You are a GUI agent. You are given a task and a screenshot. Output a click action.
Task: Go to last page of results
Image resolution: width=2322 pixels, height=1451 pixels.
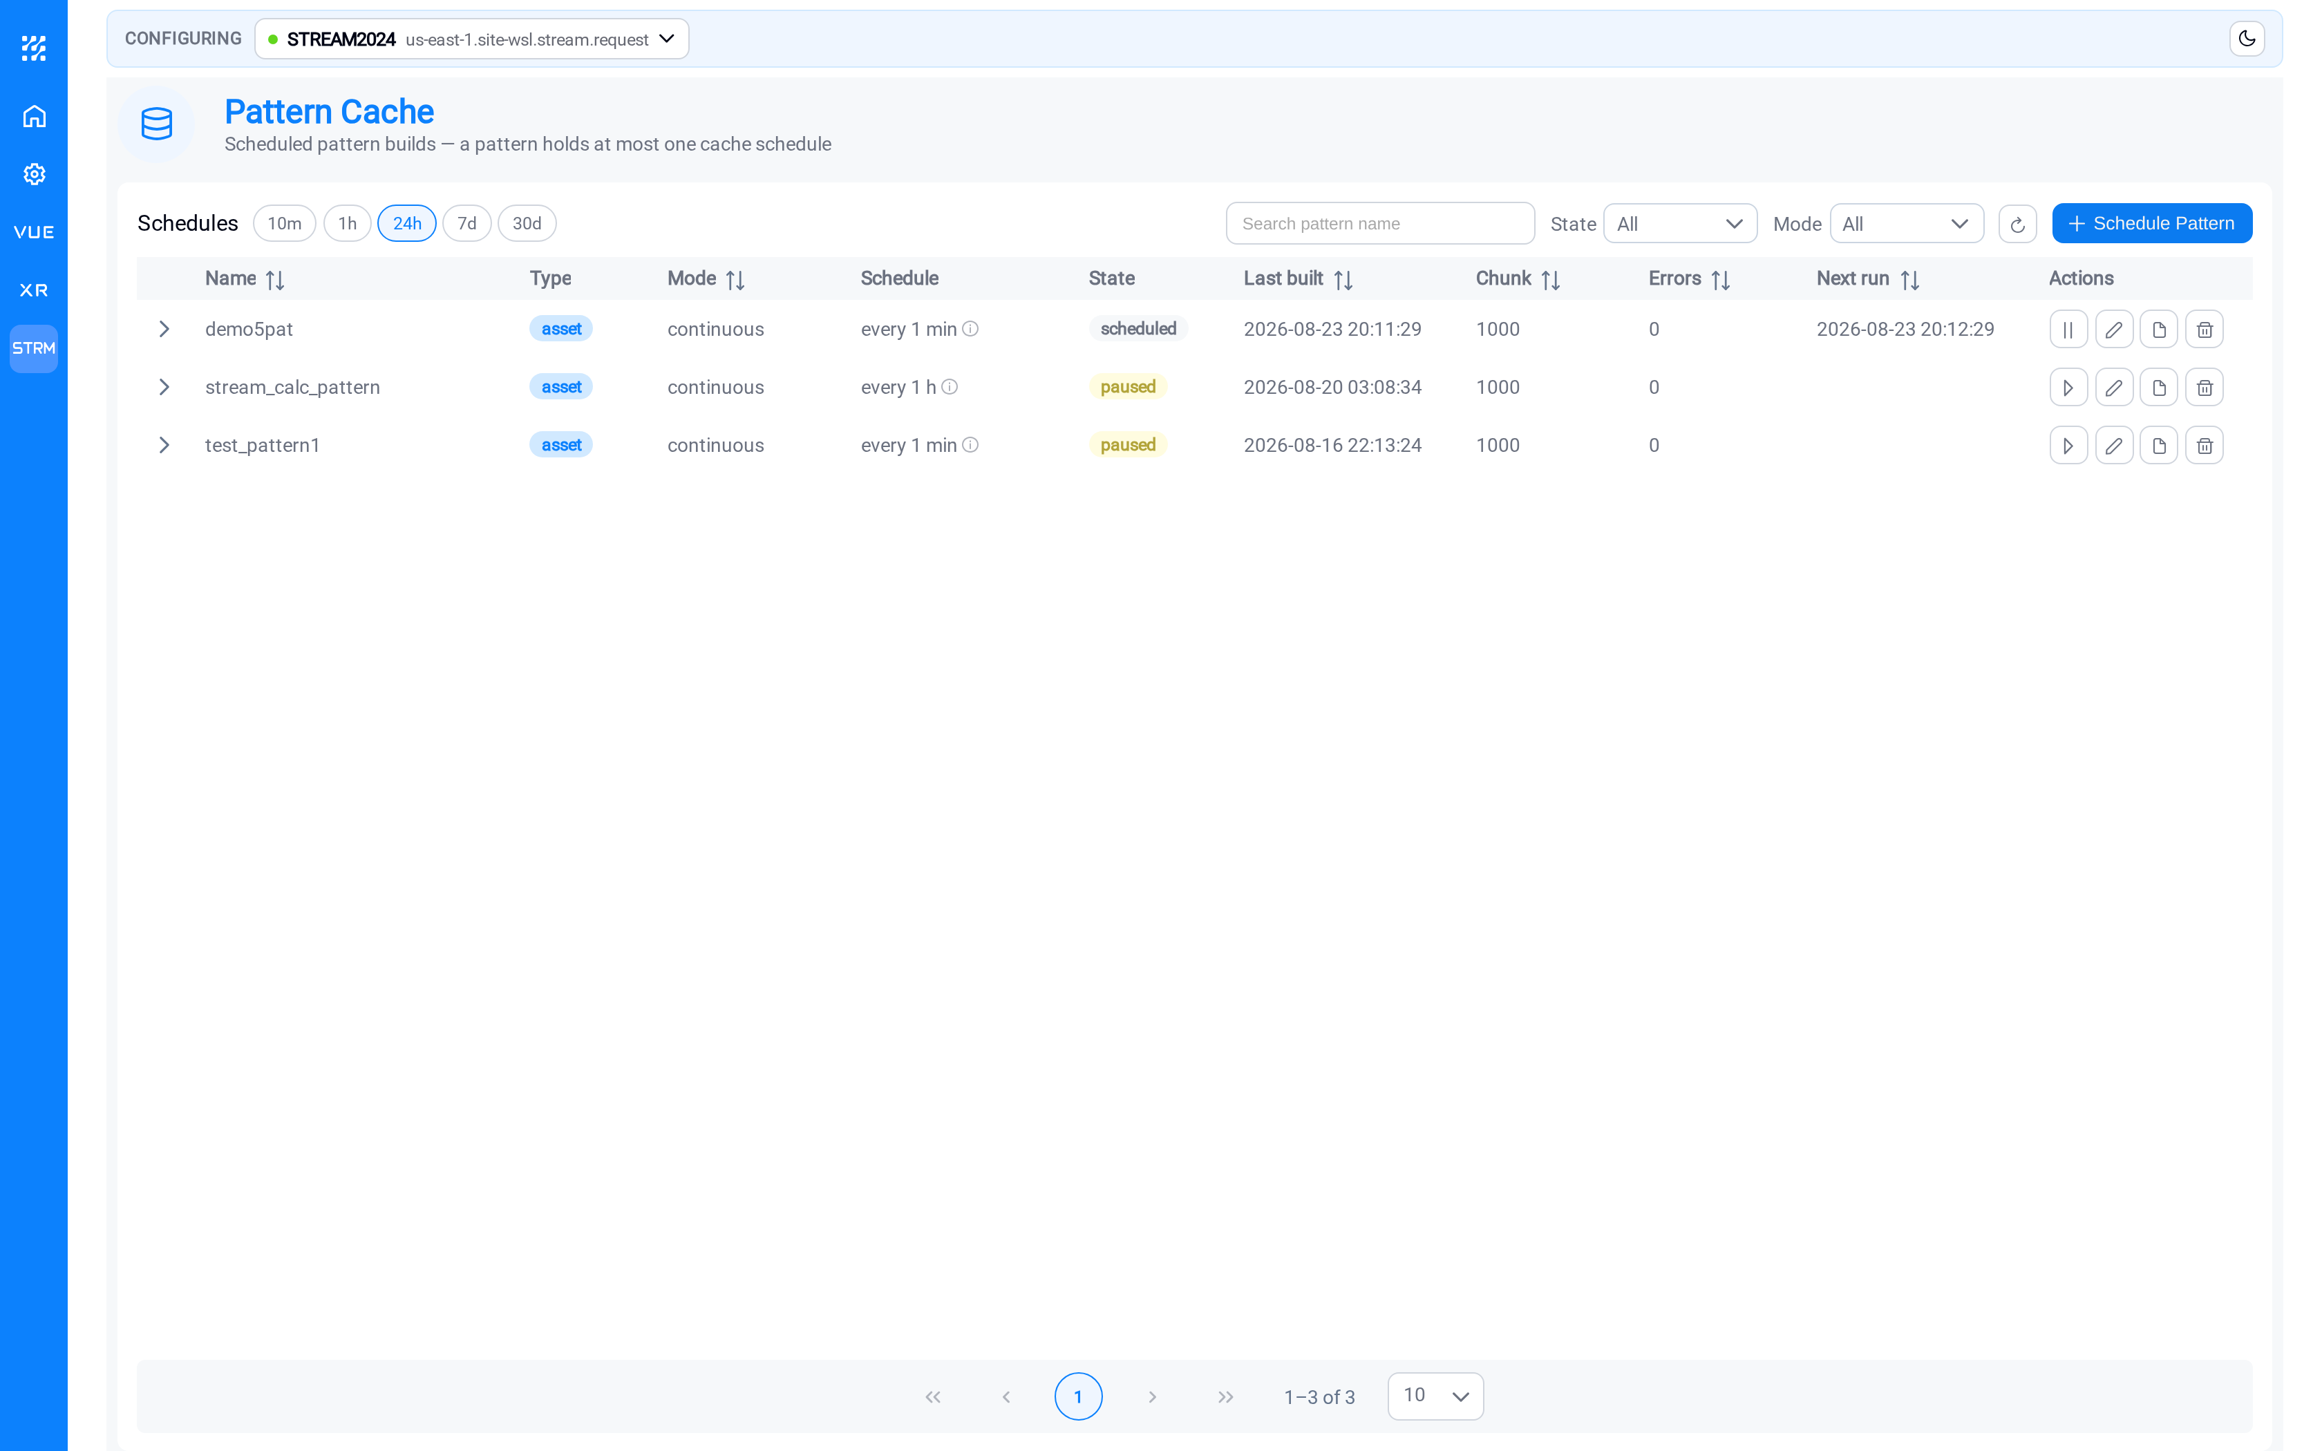[x=1225, y=1397]
